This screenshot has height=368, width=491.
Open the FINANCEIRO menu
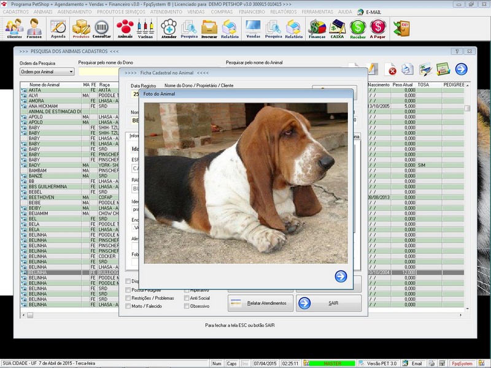point(256,12)
